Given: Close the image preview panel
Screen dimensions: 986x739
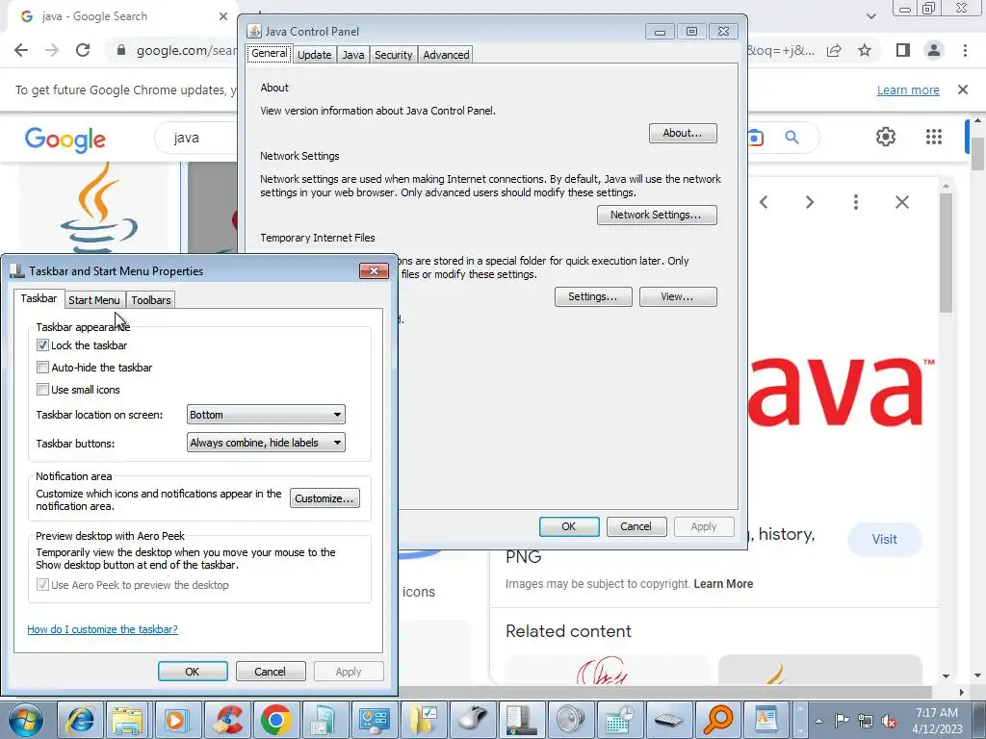Looking at the screenshot, I should (x=901, y=202).
